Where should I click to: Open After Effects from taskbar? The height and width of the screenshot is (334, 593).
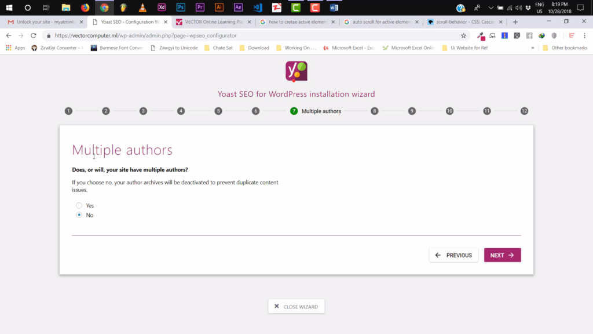pyautogui.click(x=238, y=8)
